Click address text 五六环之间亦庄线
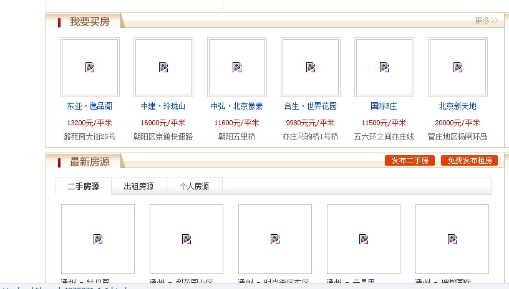Viewport: 509px width, 289px height. 384,136
